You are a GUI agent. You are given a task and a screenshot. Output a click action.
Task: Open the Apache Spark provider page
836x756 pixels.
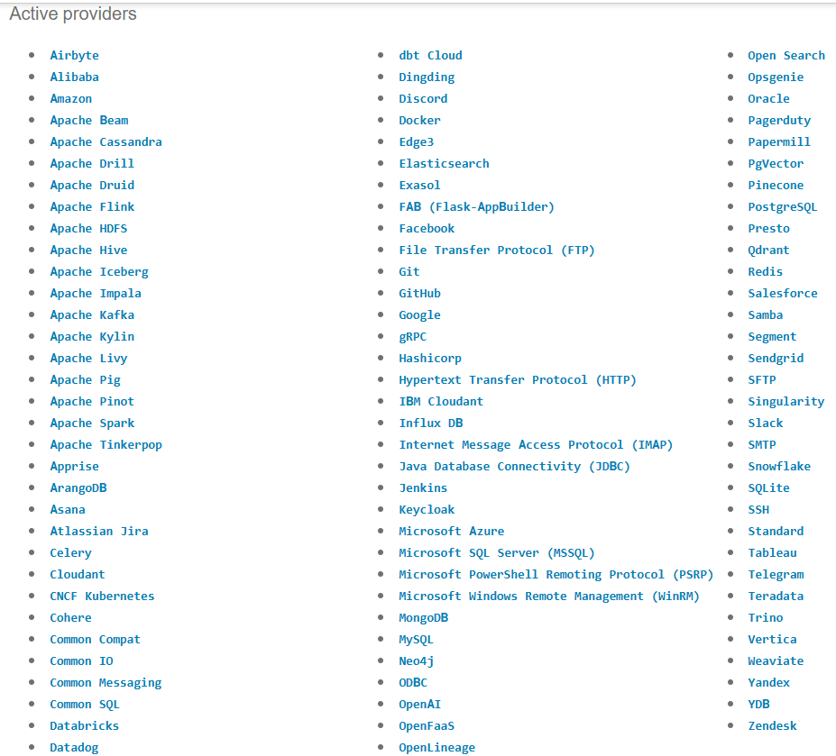92,423
